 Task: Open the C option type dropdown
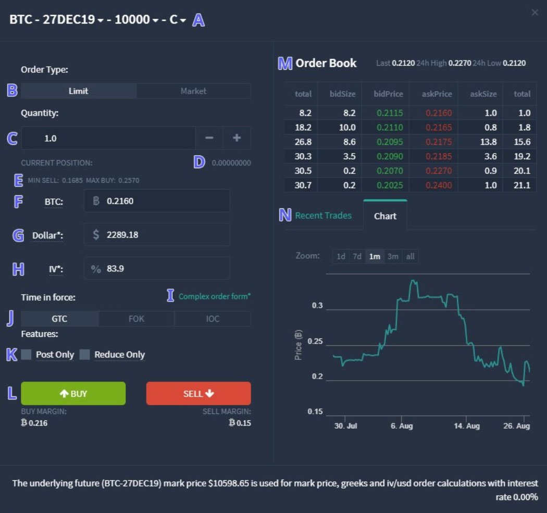178,19
